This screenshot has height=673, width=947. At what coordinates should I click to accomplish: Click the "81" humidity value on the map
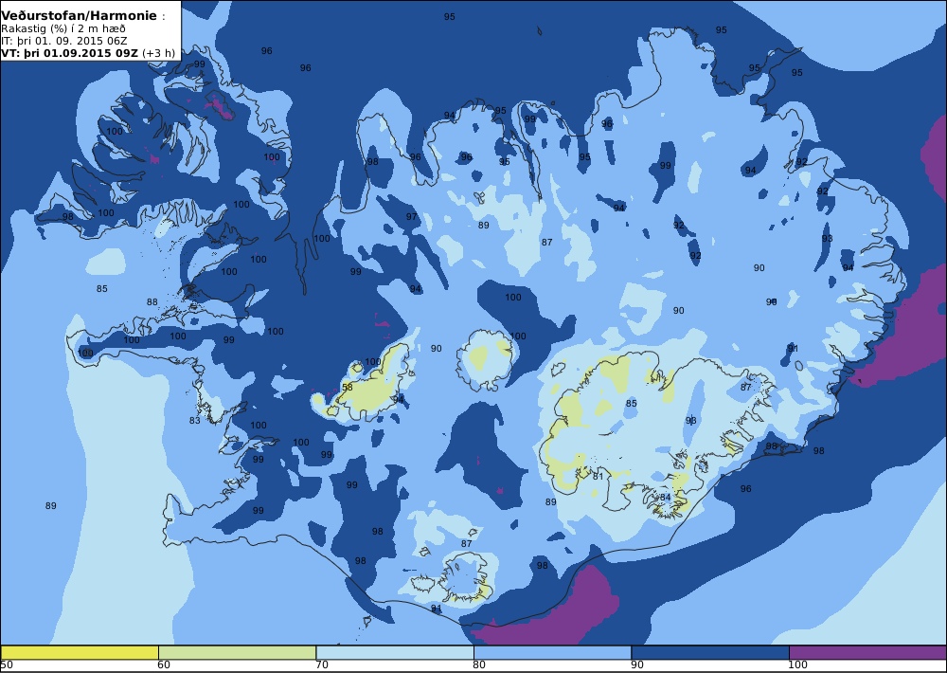[598, 477]
